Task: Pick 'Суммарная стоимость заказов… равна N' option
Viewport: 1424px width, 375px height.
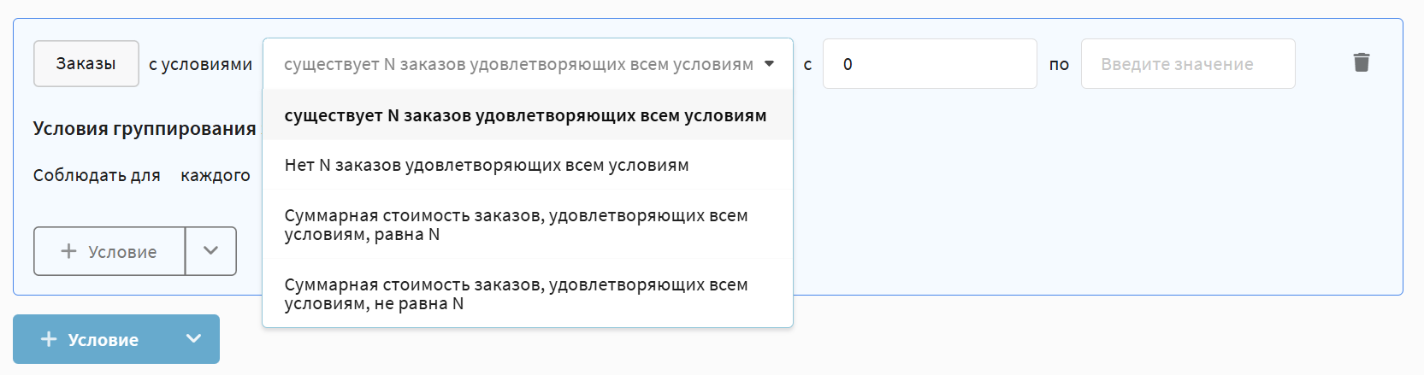Action: point(516,225)
